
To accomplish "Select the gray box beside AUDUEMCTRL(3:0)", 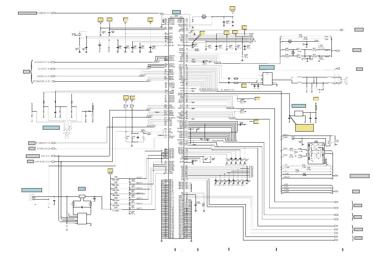I will click(31, 161).
